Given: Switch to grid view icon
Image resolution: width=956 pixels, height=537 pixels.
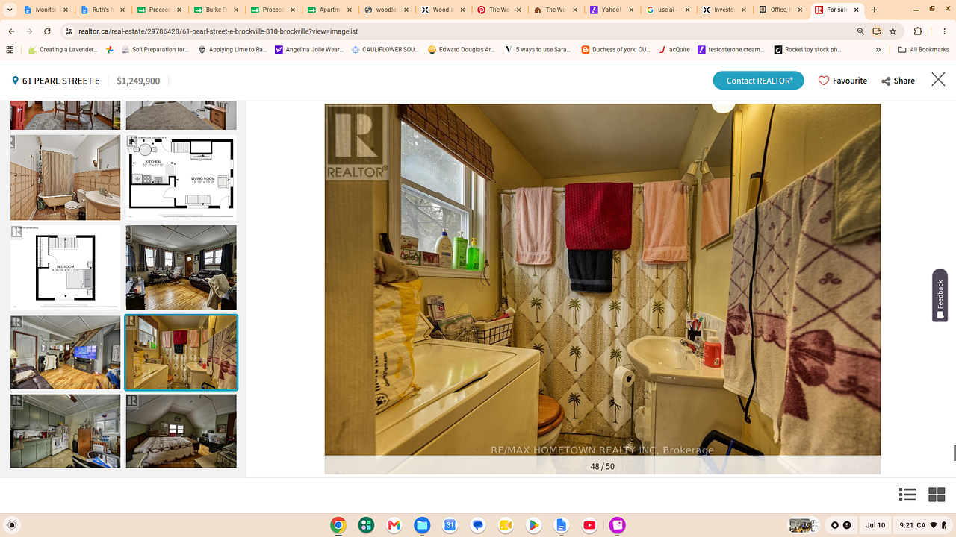Looking at the screenshot, I should coord(937,494).
